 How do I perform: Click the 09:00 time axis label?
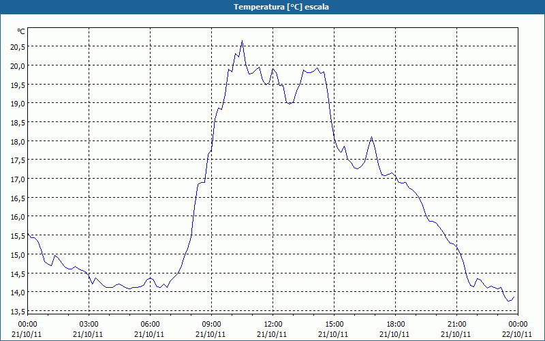point(211,325)
